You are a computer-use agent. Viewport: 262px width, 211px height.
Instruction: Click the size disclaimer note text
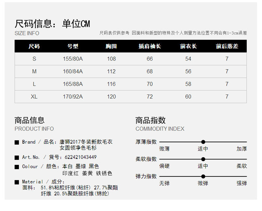coord(173,33)
